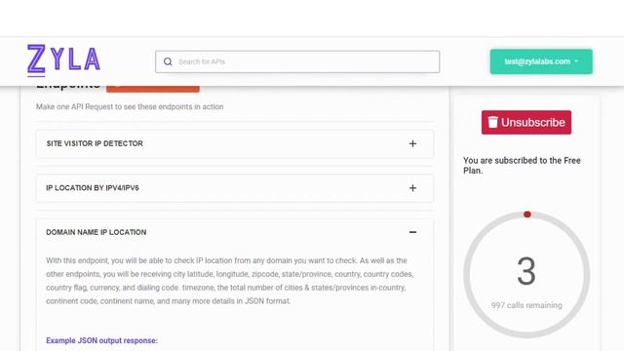
Task: Click plus icon on Site Visitor IP Detector
Action: point(412,143)
